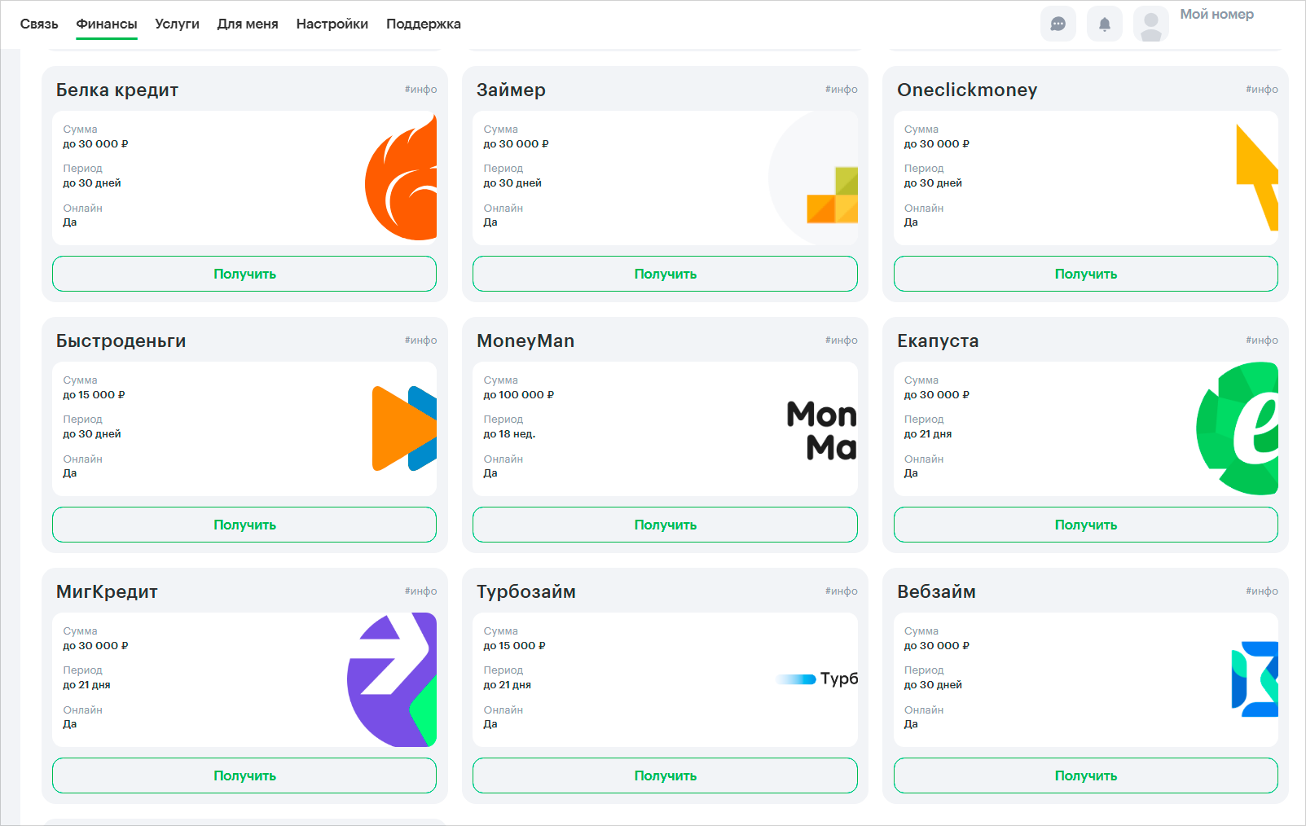Open the Услуги menu item

pyautogui.click(x=177, y=24)
